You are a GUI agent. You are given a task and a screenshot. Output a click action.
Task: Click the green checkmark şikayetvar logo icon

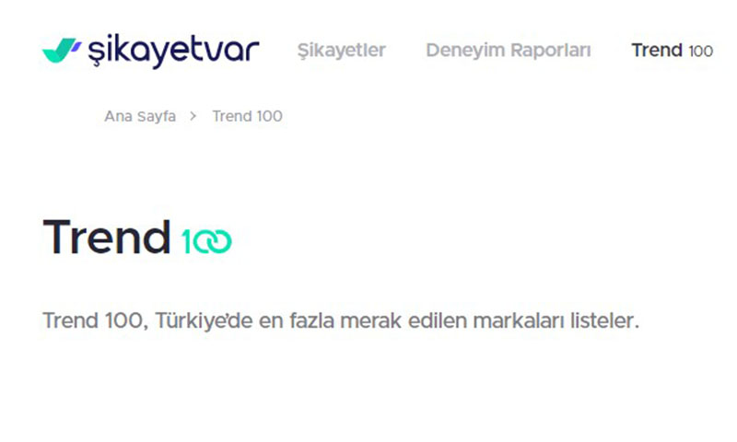pos(59,51)
